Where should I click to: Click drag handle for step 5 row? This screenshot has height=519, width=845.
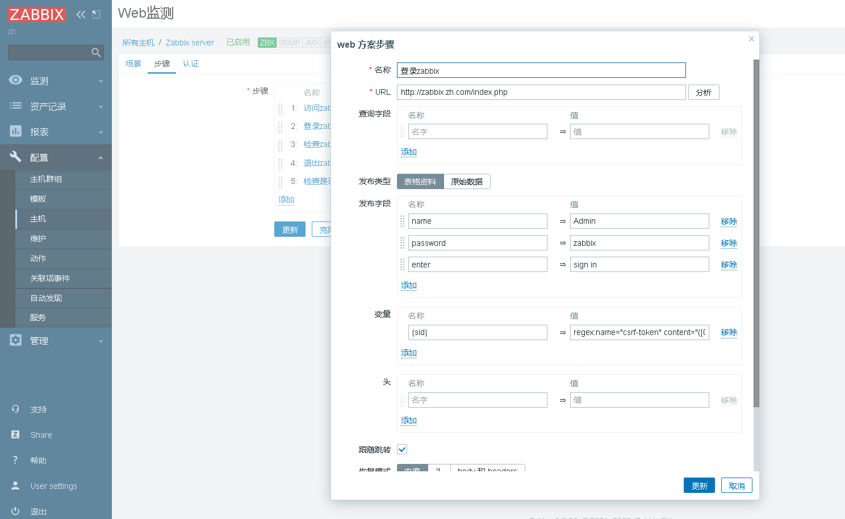[x=280, y=182]
